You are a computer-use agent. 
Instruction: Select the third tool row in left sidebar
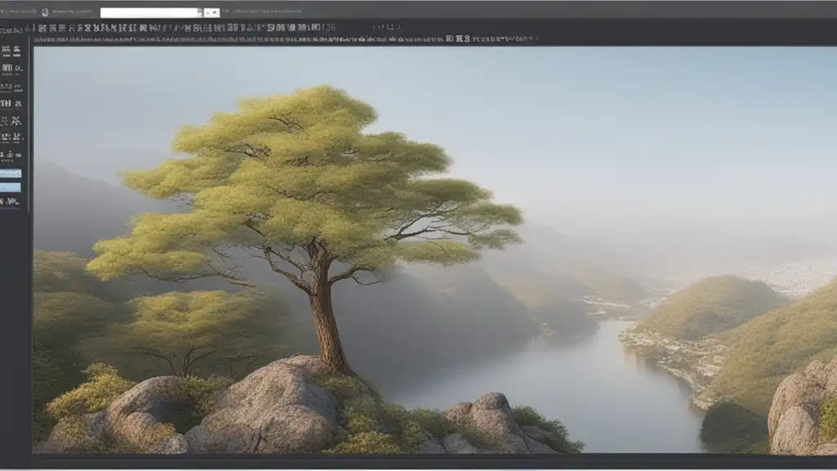coord(11,87)
